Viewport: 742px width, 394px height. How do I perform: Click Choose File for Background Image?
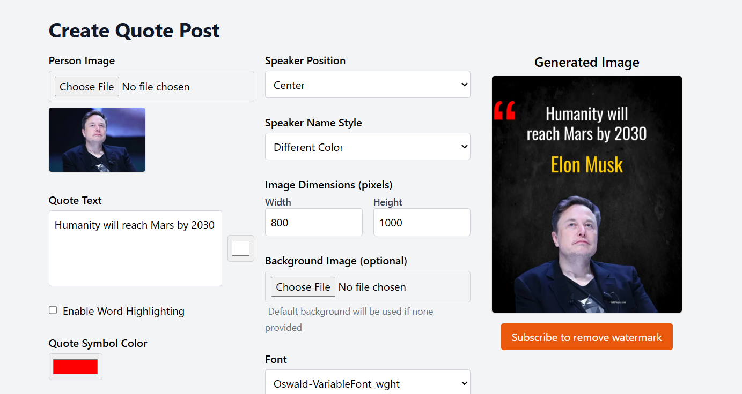303,287
